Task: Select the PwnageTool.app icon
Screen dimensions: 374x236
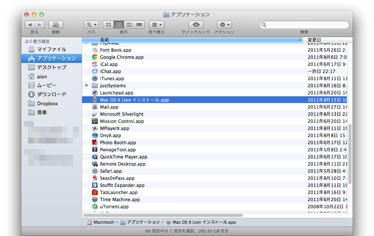Action: pos(95,150)
